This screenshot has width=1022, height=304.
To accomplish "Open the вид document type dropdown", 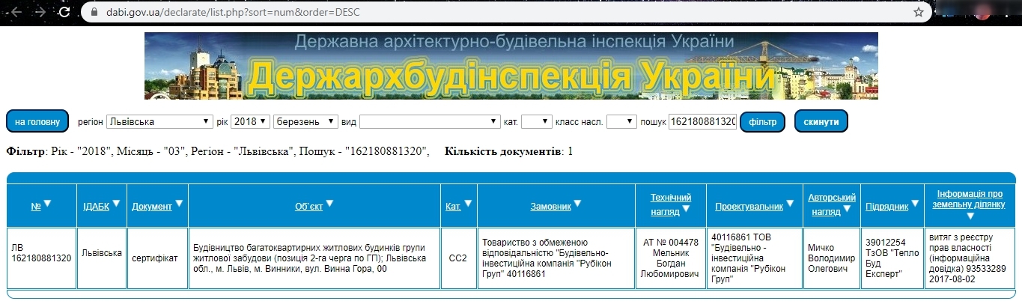I will (x=430, y=121).
